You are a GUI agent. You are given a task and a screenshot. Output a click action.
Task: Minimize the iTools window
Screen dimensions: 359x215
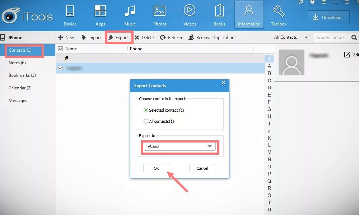point(335,2)
